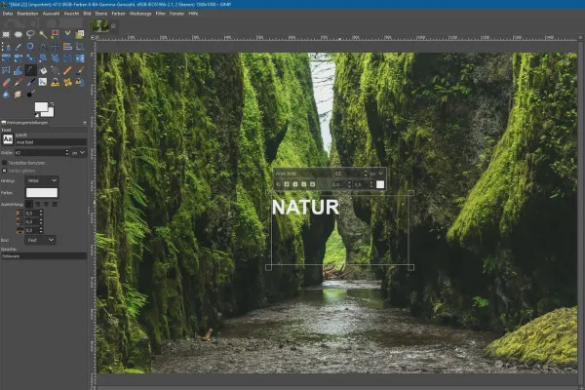The height and width of the screenshot is (390, 585).
Task: Click the text color swatch in Farbe
Action: [41, 192]
